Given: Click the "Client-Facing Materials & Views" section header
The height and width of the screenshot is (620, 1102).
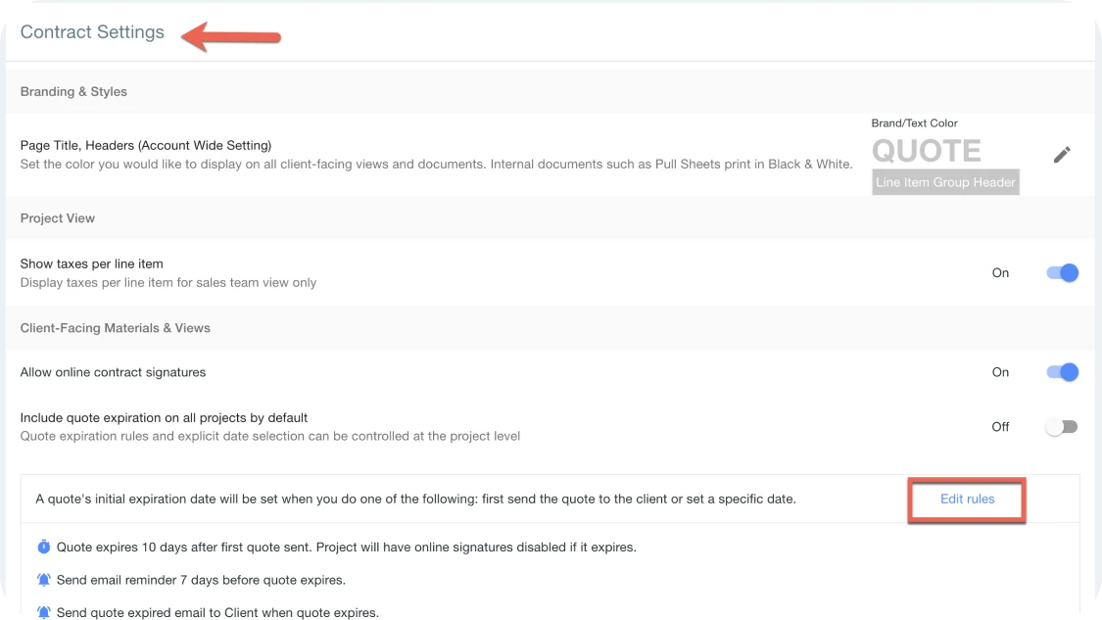Looking at the screenshot, I should [x=115, y=327].
